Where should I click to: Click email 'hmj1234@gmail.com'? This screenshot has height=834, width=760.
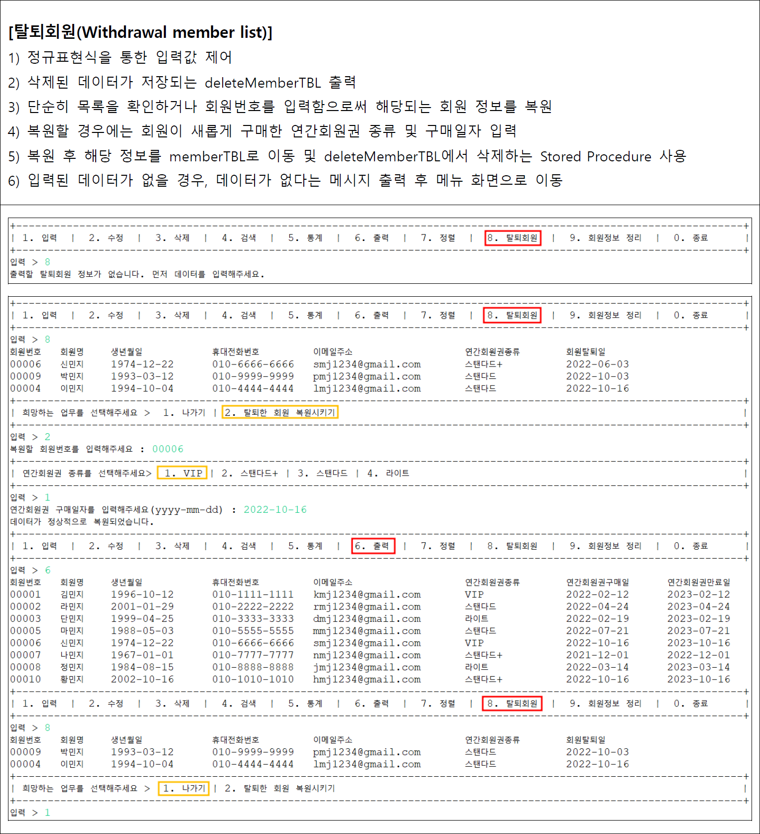[x=367, y=679]
